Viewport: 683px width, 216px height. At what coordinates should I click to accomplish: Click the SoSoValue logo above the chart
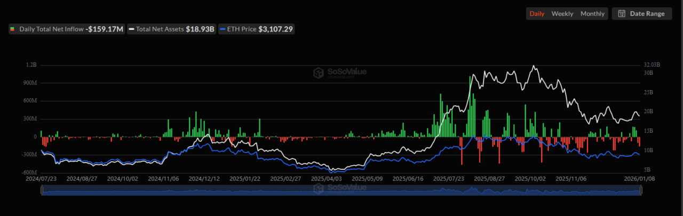pyautogui.click(x=339, y=73)
